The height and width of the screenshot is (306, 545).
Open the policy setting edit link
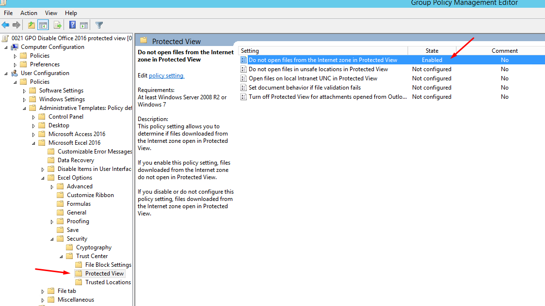(x=166, y=75)
